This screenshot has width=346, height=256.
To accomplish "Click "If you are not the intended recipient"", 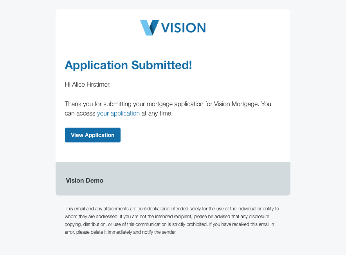I will (154, 217).
